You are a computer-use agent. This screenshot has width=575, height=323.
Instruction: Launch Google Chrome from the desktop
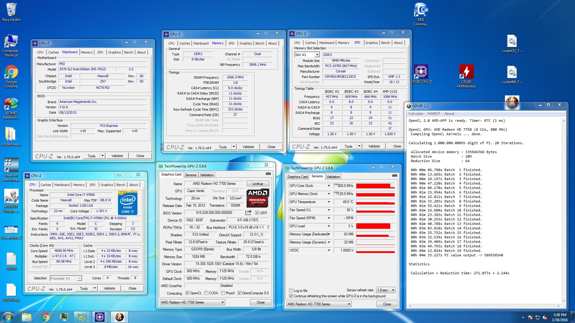point(11,77)
